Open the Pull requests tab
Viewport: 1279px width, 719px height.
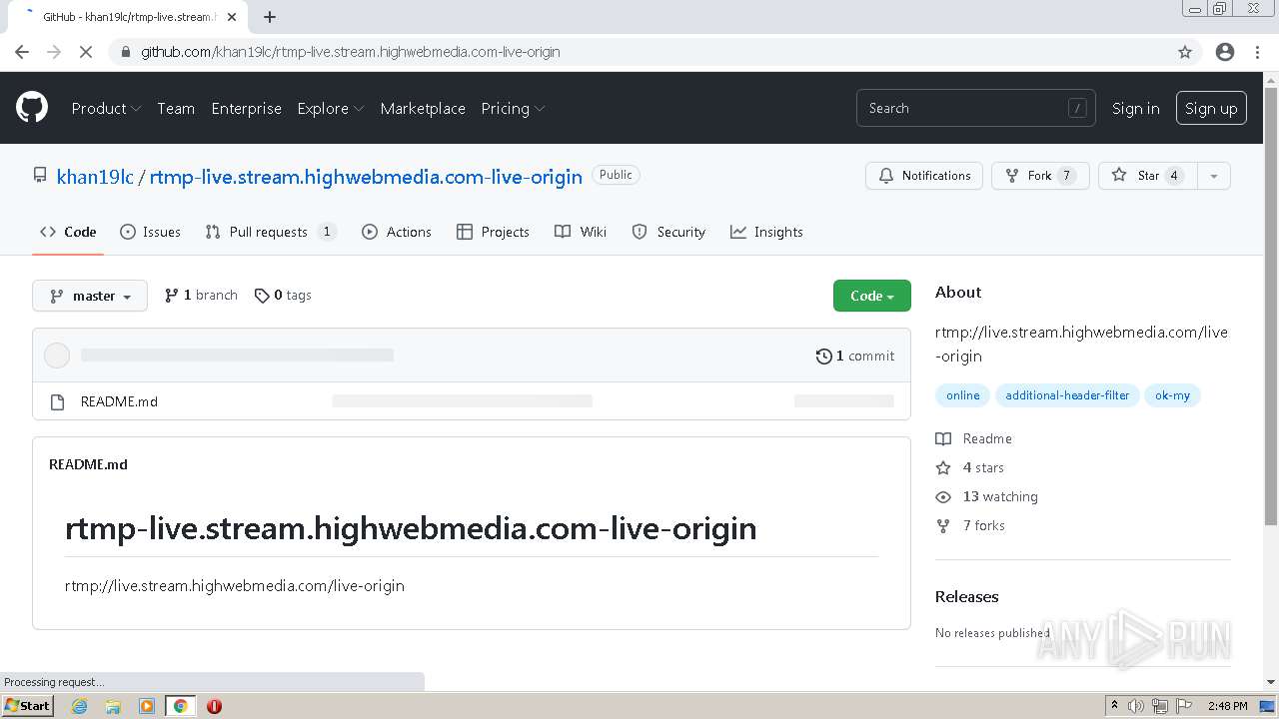[x=270, y=232]
